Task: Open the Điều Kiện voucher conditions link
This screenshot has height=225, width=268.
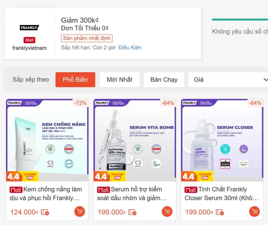Action: [x=130, y=47]
